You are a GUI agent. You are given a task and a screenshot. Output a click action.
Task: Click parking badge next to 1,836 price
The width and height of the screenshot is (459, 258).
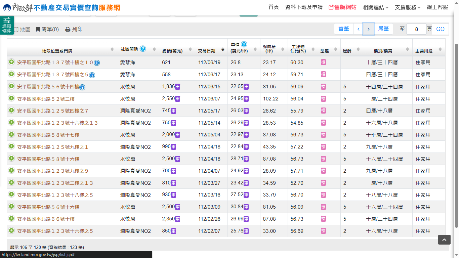tap(178, 87)
